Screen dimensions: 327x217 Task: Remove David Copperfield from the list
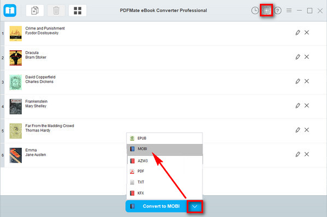[307, 81]
